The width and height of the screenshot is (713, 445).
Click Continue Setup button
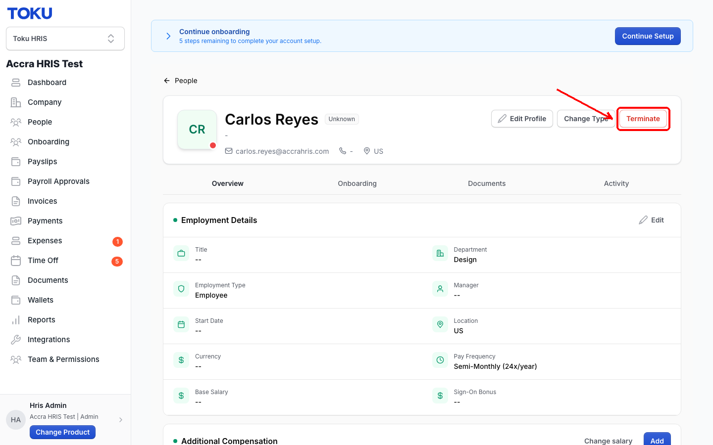pyautogui.click(x=648, y=36)
